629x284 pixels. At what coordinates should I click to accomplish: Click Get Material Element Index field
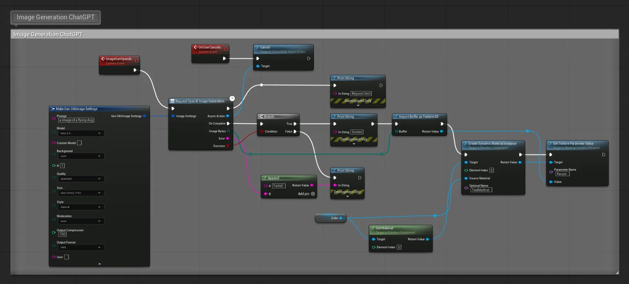coord(399,247)
